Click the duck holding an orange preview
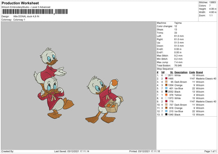The width and height of the screenshot is (218, 154). 104,100
